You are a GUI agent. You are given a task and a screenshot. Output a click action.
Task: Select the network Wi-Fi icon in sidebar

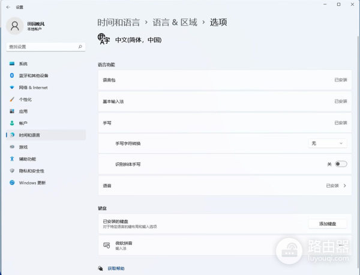point(12,87)
